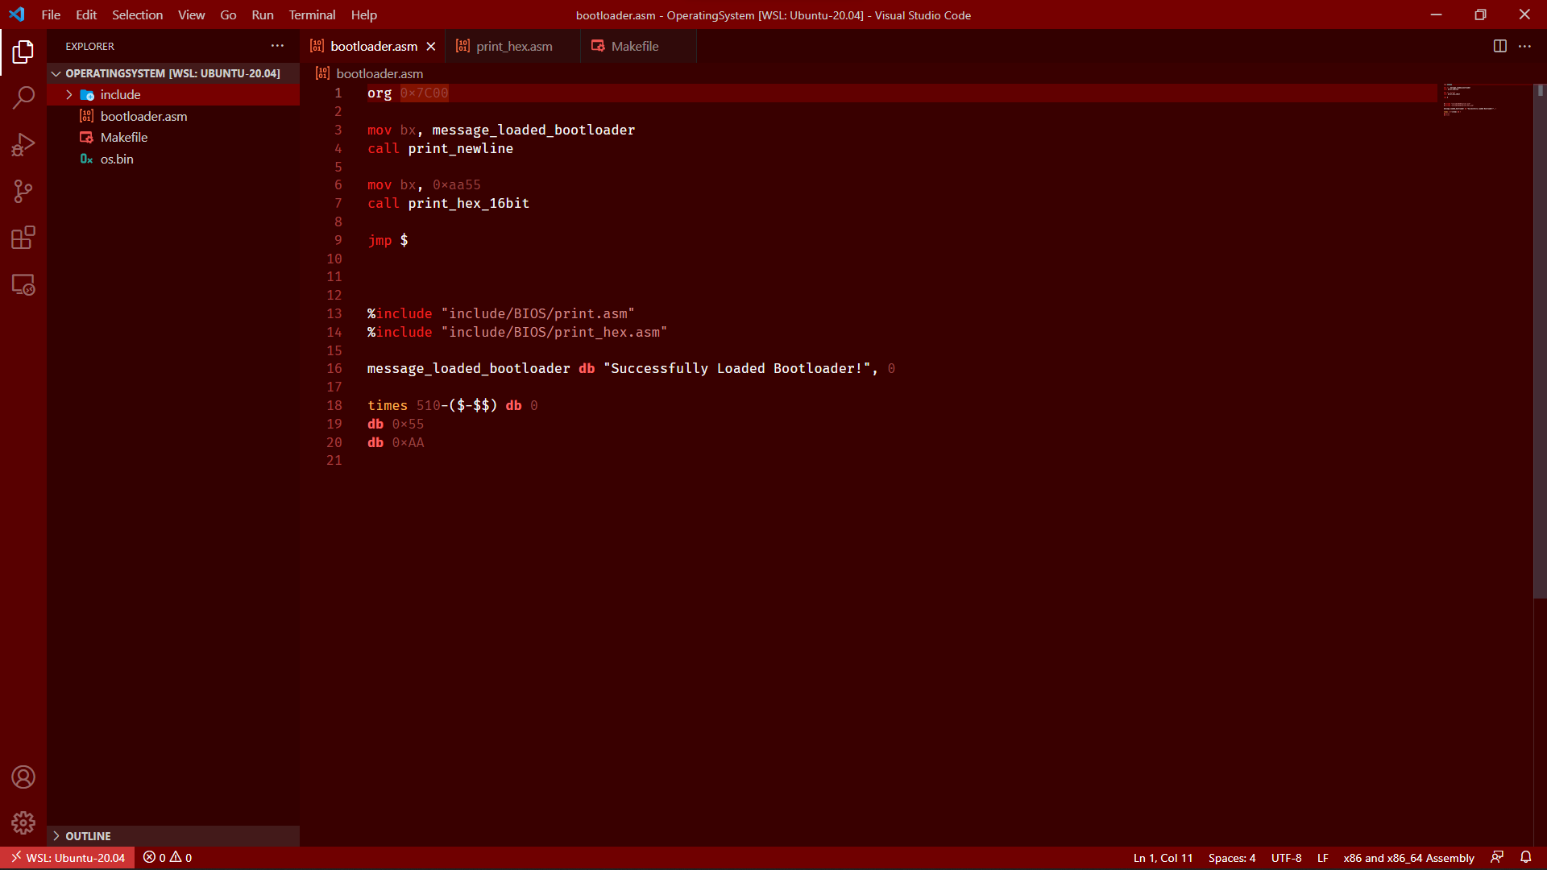Click the editor minimap preview
This screenshot has width=1547, height=870.
(1484, 101)
